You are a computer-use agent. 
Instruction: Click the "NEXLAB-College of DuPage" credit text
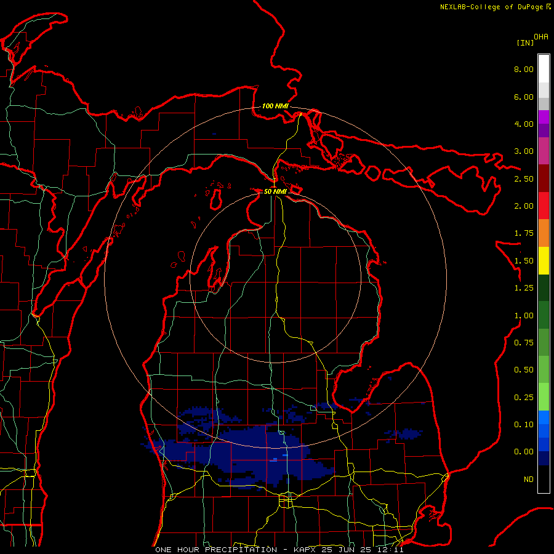(491, 7)
